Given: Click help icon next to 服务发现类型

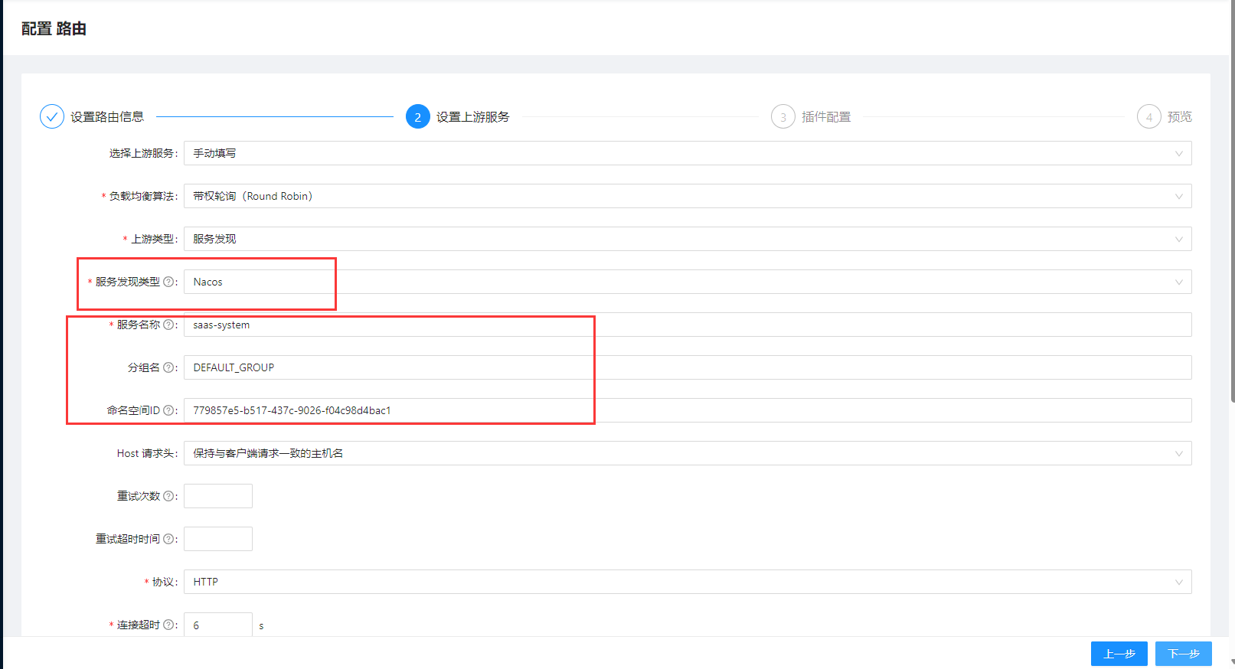Looking at the screenshot, I should click(x=168, y=282).
